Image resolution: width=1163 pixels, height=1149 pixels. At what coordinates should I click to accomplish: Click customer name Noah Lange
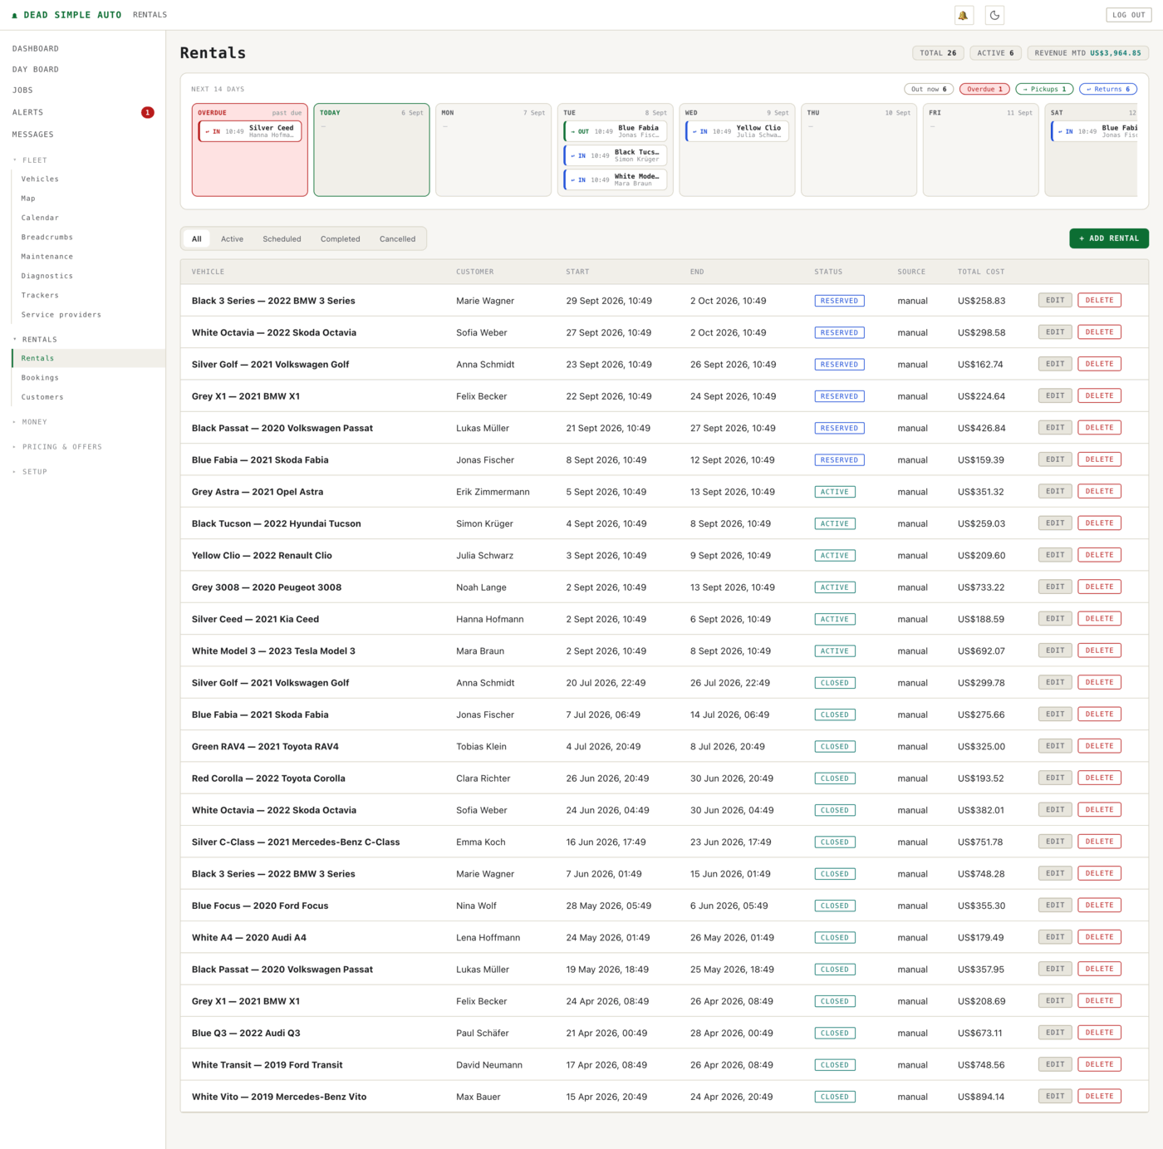[x=481, y=587]
